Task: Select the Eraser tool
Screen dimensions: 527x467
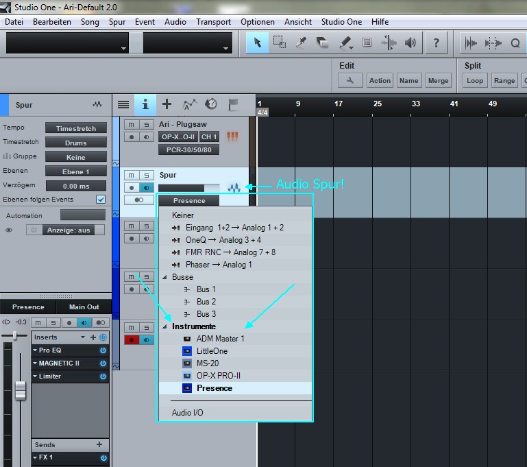Action: (x=323, y=43)
